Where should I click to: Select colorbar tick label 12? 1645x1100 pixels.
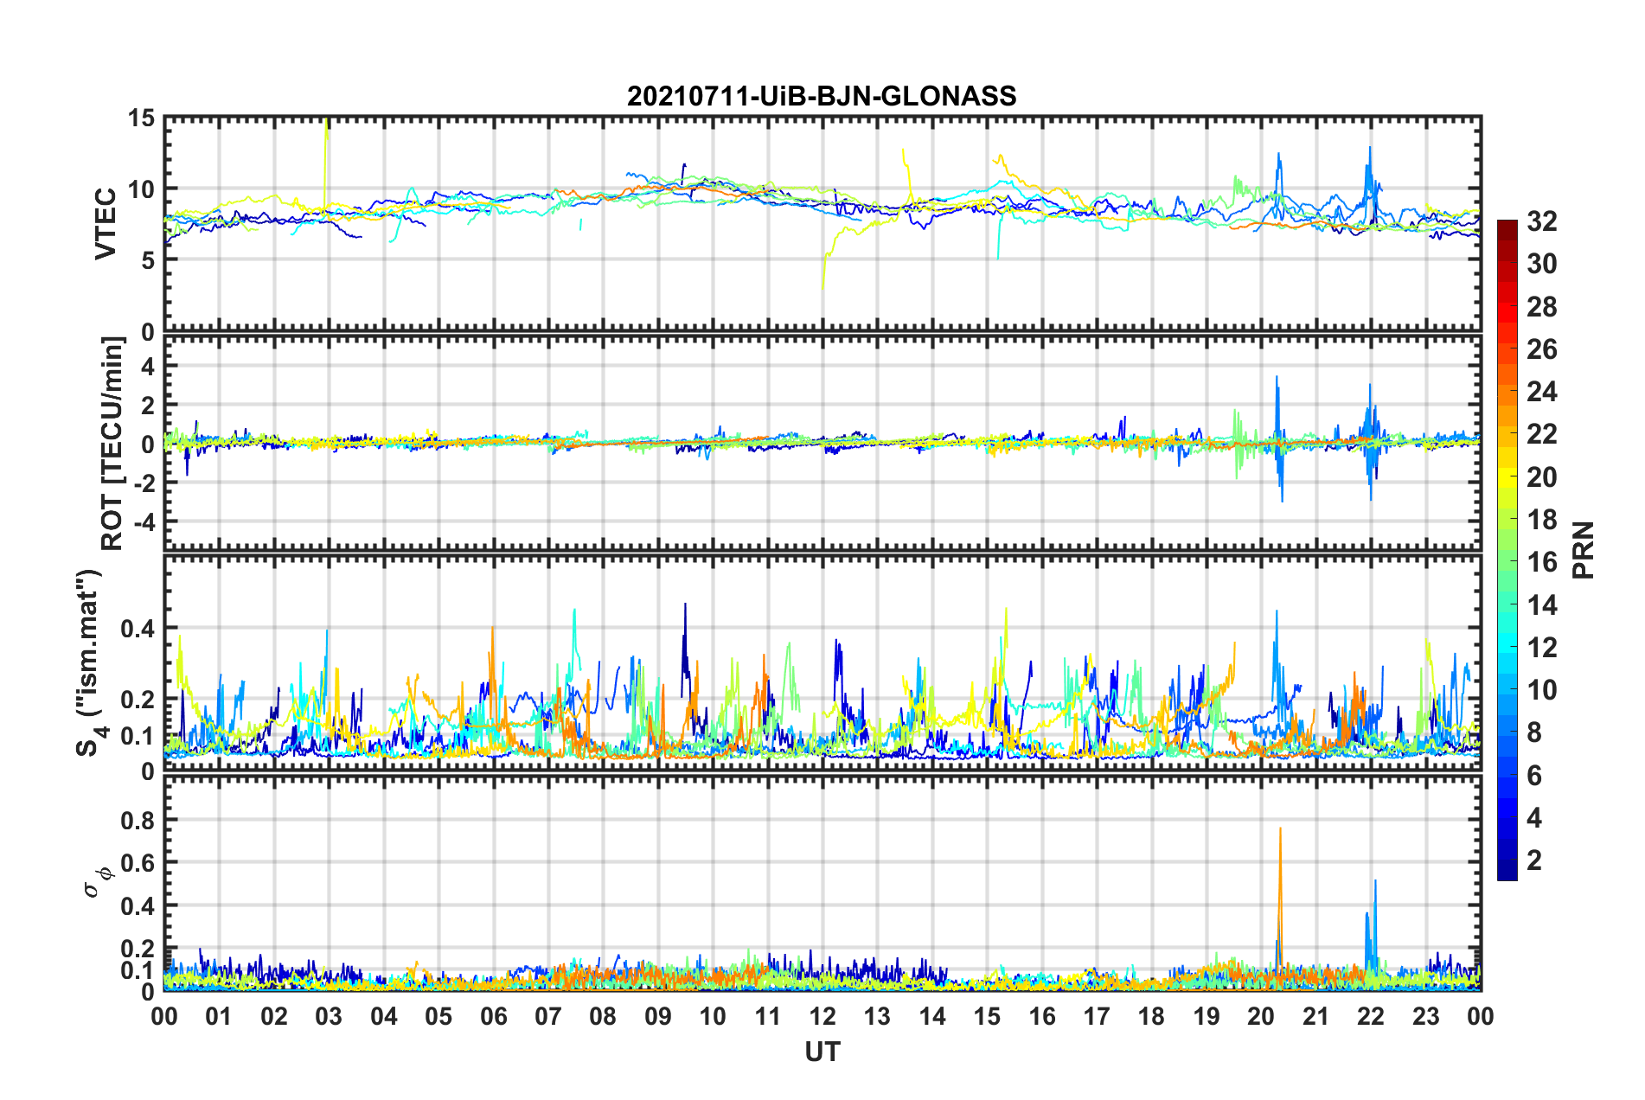[1541, 648]
